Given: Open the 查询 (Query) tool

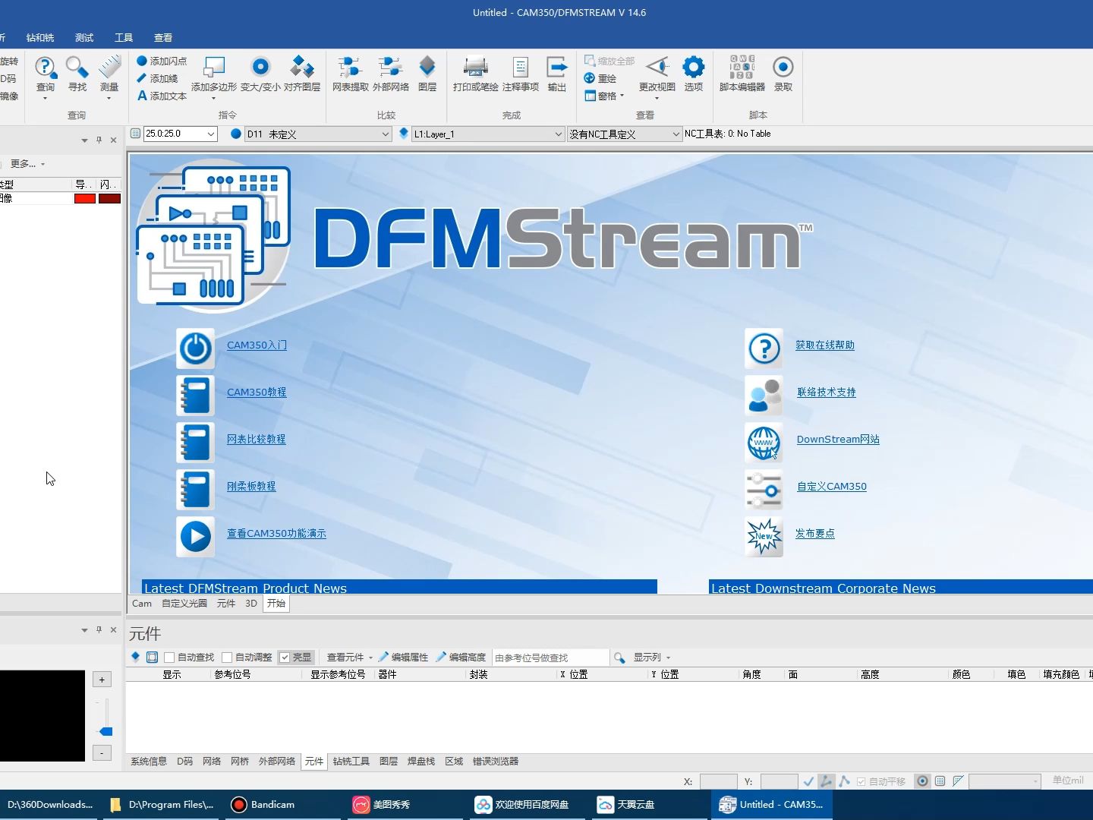Looking at the screenshot, I should coord(46,75).
